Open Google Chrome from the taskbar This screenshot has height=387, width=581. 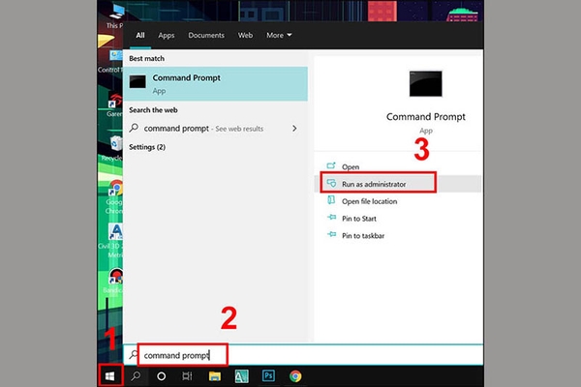pyautogui.click(x=295, y=376)
